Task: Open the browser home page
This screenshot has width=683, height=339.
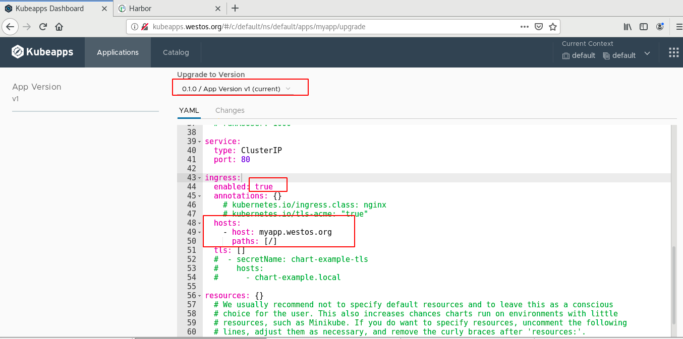Action: (59, 27)
